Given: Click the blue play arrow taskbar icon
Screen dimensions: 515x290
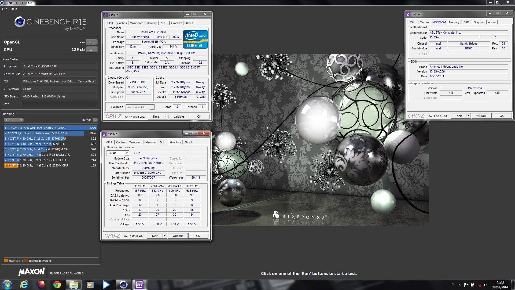Looking at the screenshot, I should [x=106, y=285].
